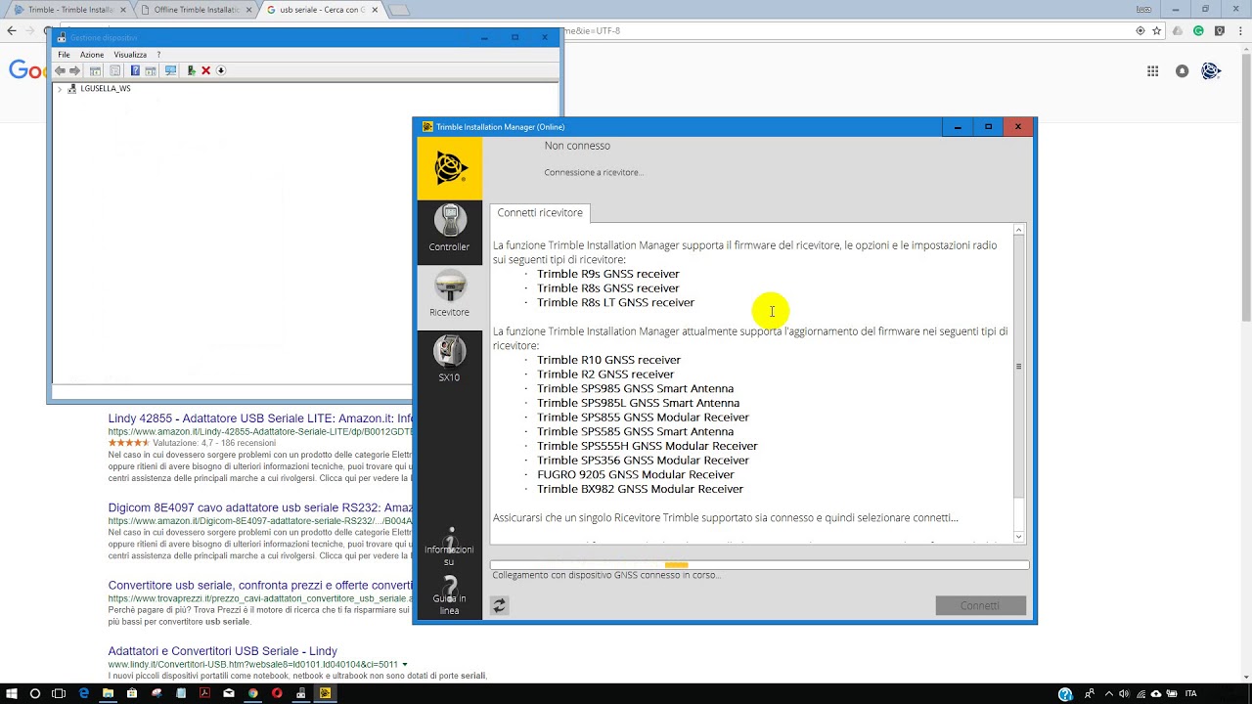Screen dimensions: 1252x704
Task: Click the green update driver icon
Action: point(192,70)
